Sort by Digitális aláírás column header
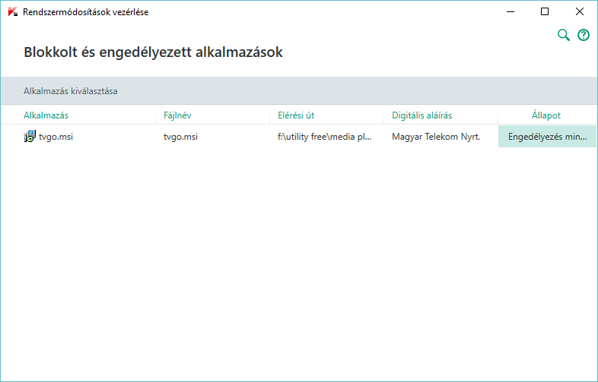Image resolution: width=598 pixels, height=382 pixels. 421,115
